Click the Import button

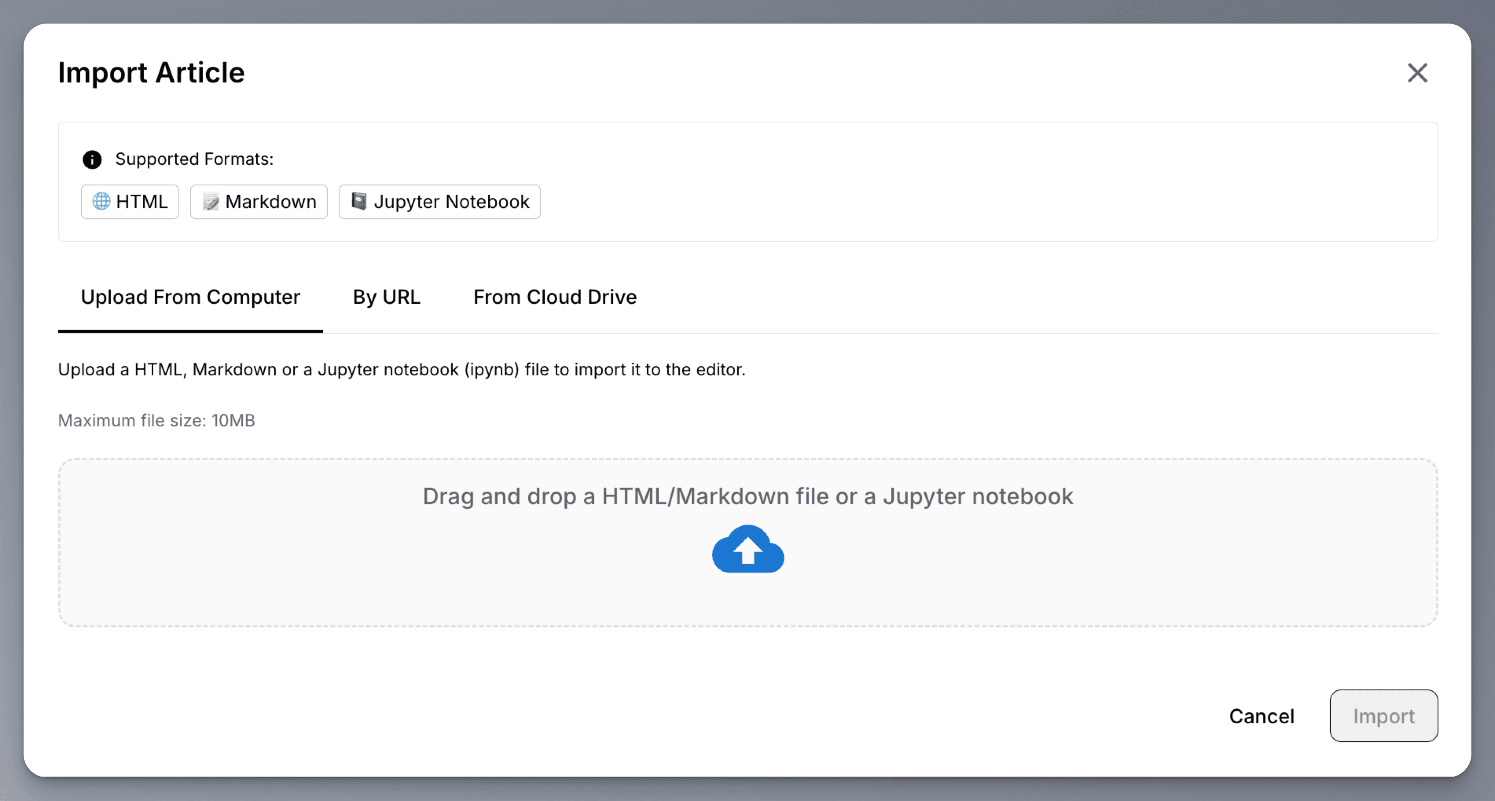pos(1383,716)
